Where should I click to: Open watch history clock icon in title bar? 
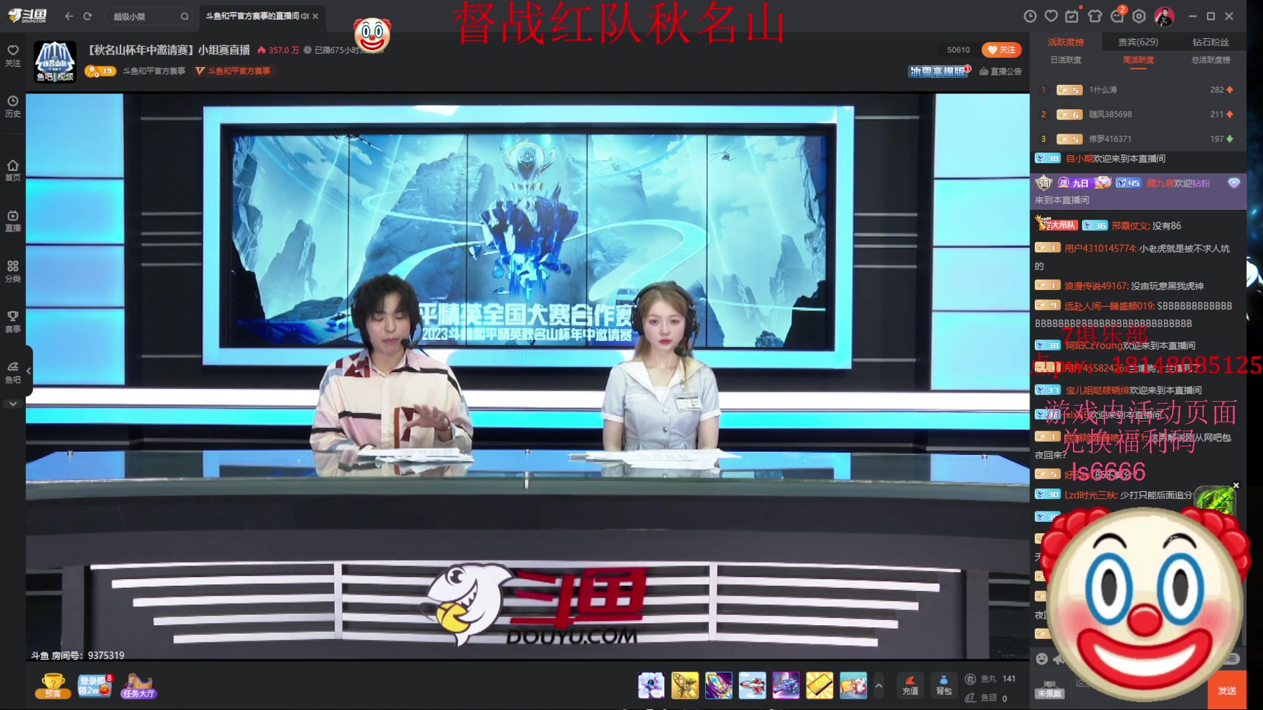coord(1030,16)
